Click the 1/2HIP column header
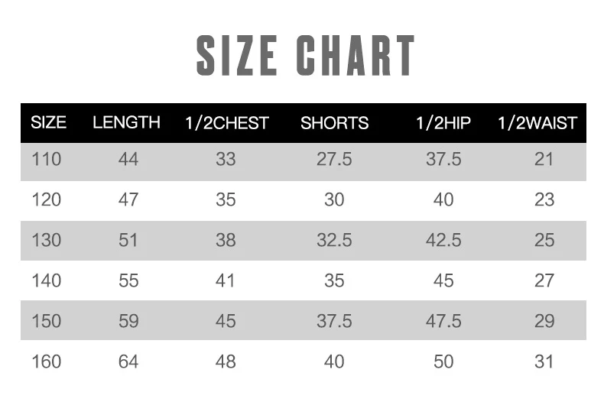 (x=443, y=123)
